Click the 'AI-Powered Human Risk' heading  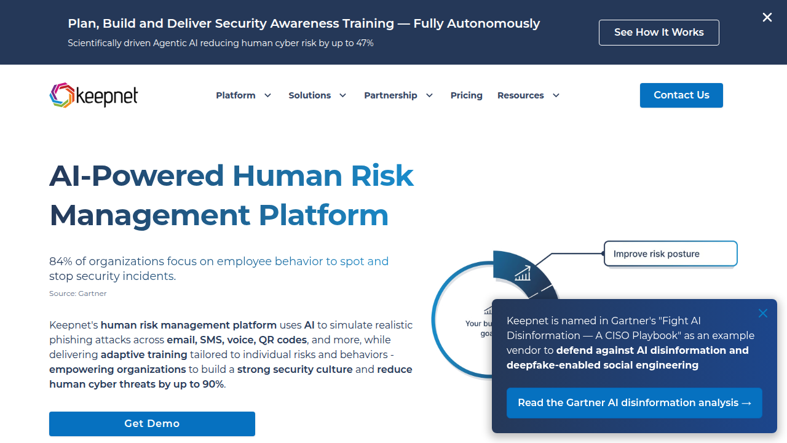(231, 175)
